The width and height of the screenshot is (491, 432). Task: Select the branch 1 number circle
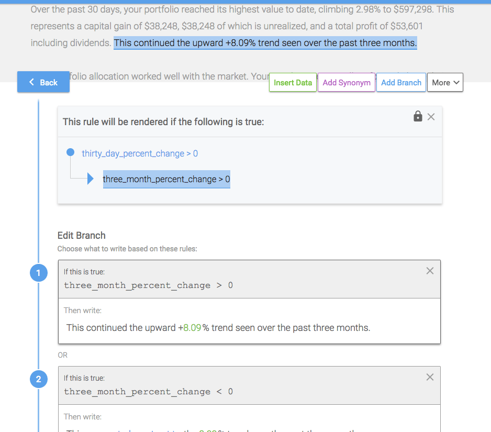39,273
